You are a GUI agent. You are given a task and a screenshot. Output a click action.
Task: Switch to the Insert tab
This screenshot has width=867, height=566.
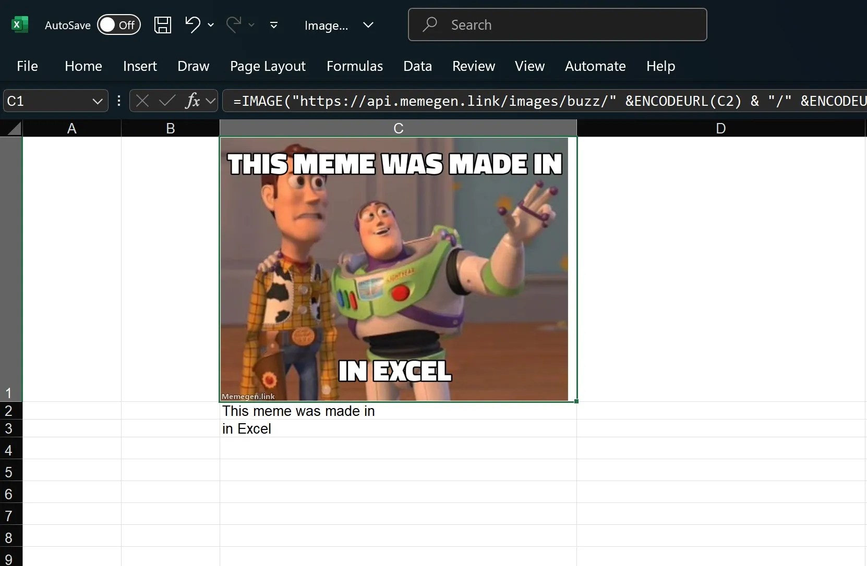click(x=140, y=66)
